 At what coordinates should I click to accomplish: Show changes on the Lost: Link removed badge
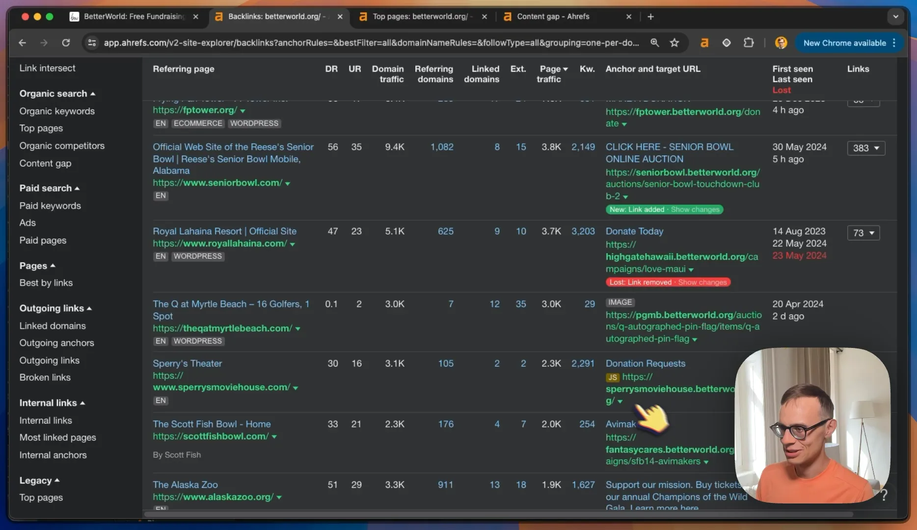(702, 282)
